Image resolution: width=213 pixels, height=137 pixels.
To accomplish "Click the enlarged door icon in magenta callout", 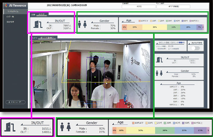I will tap(10, 127).
